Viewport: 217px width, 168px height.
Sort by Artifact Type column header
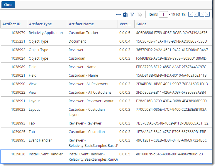[x=40, y=24]
